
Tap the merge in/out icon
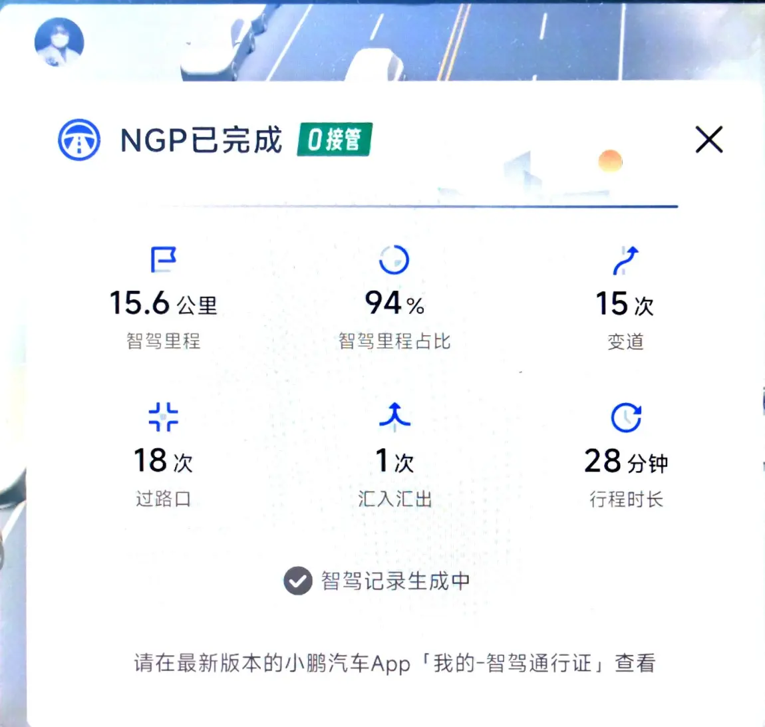pos(394,416)
